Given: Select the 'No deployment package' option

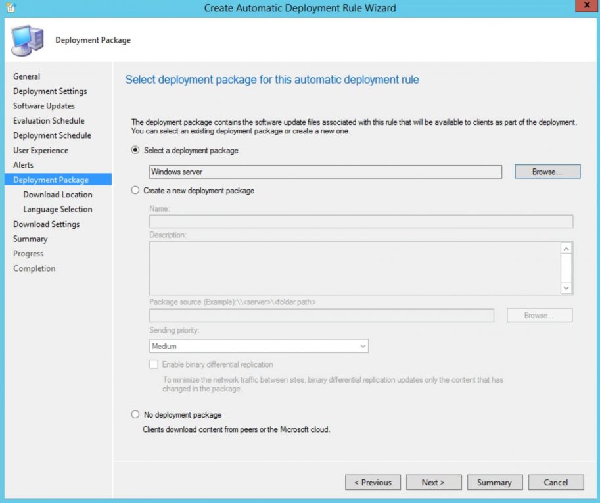Looking at the screenshot, I should pyautogui.click(x=134, y=414).
